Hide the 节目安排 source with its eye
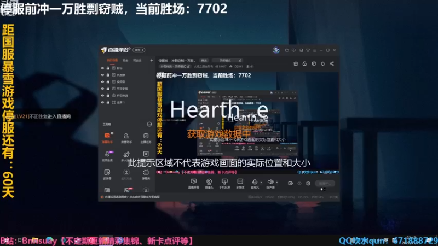The height and width of the screenshot is (246, 438). (x=102, y=89)
